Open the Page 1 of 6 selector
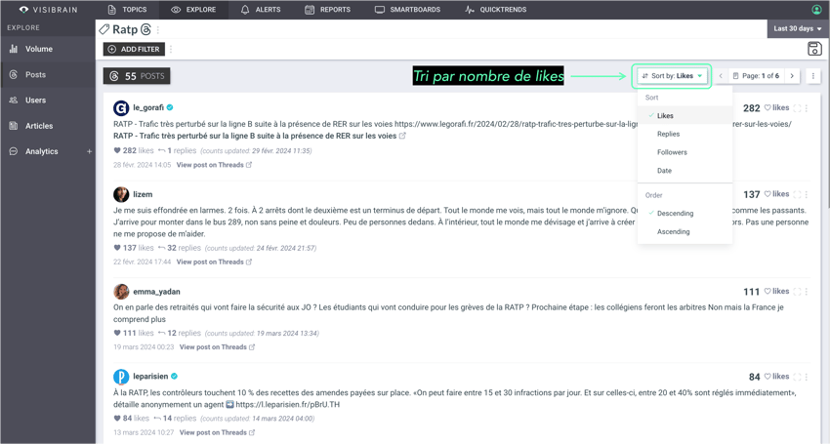Screen dimensions: 830x444 click(x=756, y=76)
